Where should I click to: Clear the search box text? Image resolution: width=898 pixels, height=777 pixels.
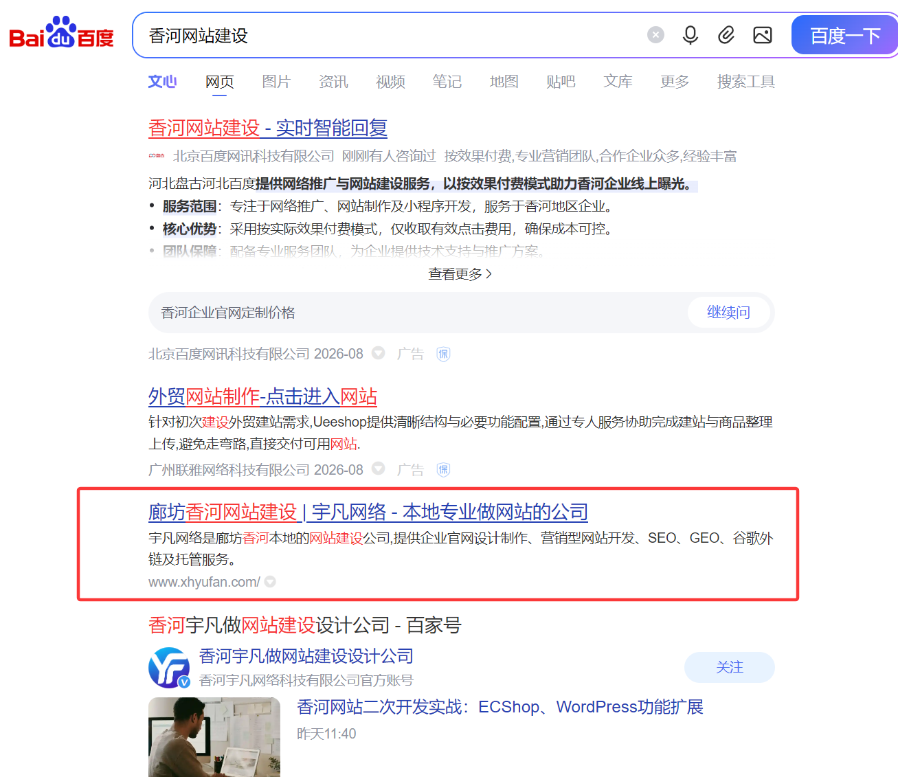coord(656,35)
